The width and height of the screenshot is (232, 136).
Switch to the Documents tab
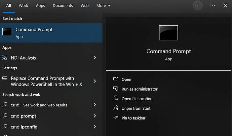tap(63, 6)
